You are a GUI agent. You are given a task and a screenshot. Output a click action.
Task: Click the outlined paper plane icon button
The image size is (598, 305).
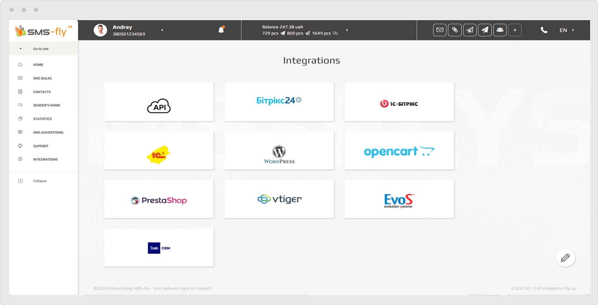(470, 30)
